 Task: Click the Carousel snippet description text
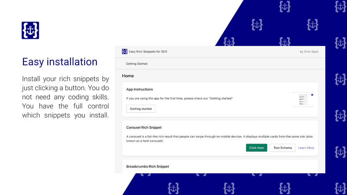click(x=219, y=139)
